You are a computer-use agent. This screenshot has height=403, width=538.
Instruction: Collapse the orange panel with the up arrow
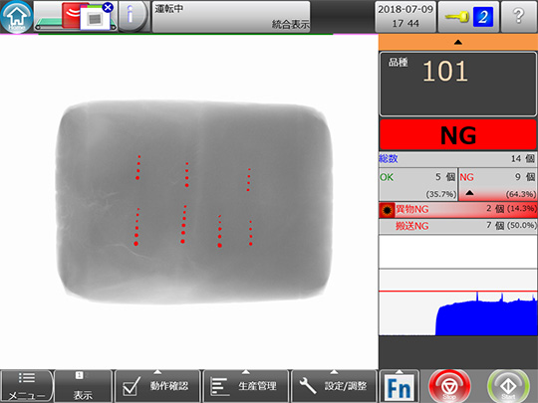457,43
